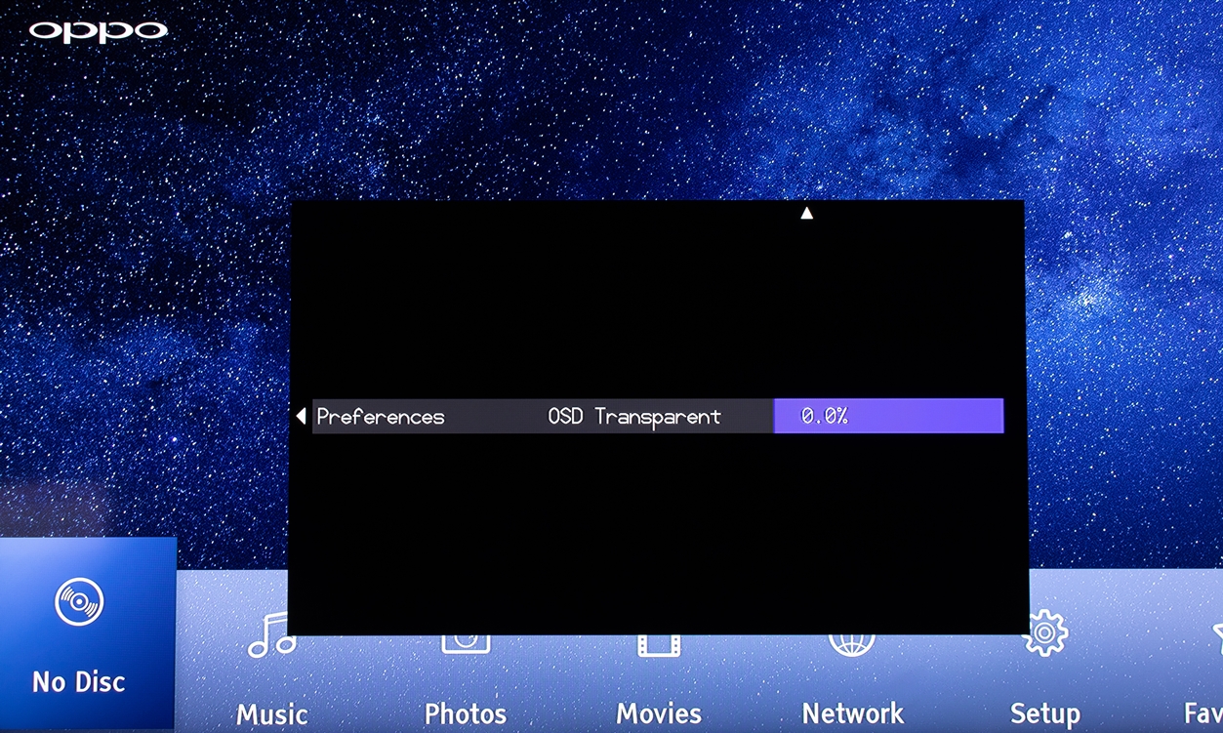The height and width of the screenshot is (733, 1223).
Task: Open the Photos menu label
Action: (466, 714)
